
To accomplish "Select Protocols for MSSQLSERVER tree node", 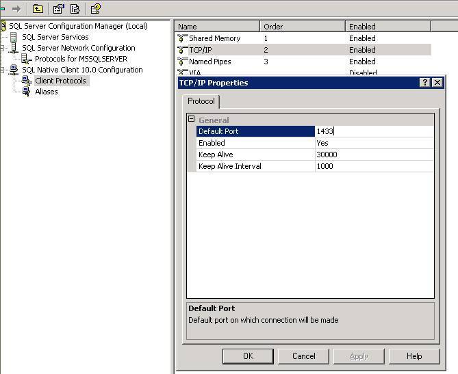I will point(81,59).
